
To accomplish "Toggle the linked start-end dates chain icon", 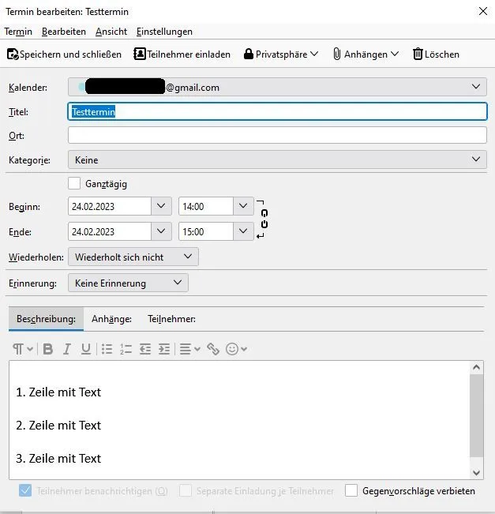I will click(264, 219).
